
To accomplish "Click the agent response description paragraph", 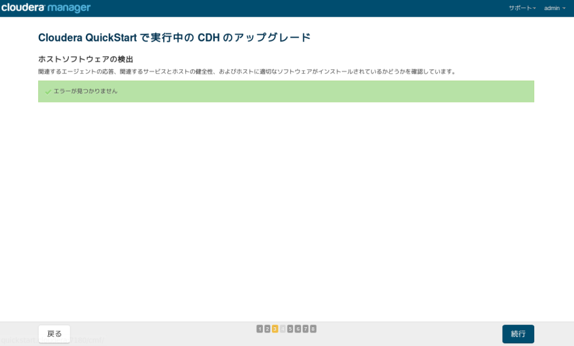I will pyautogui.click(x=247, y=71).
